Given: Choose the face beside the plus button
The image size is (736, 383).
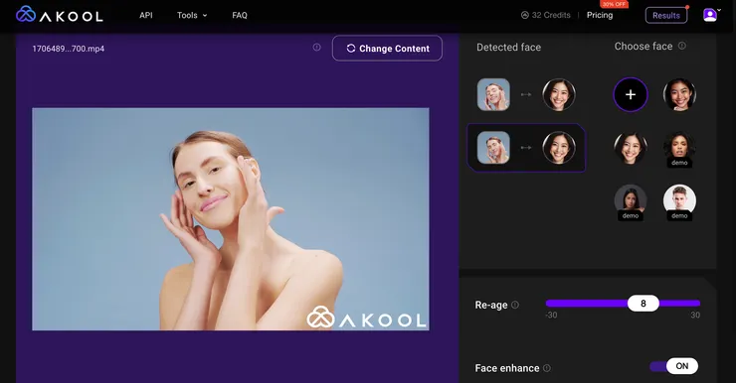Looking at the screenshot, I should pos(679,94).
